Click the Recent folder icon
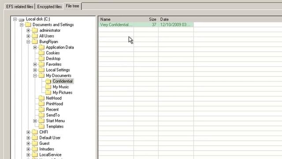282x159 pixels. [x=41, y=110]
